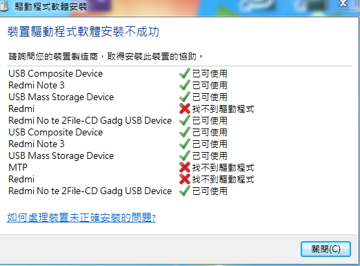Image resolution: width=360 pixels, height=266 pixels.
Task: Click the green checkmark beside first Redmi Note 3
Action: click(x=185, y=85)
